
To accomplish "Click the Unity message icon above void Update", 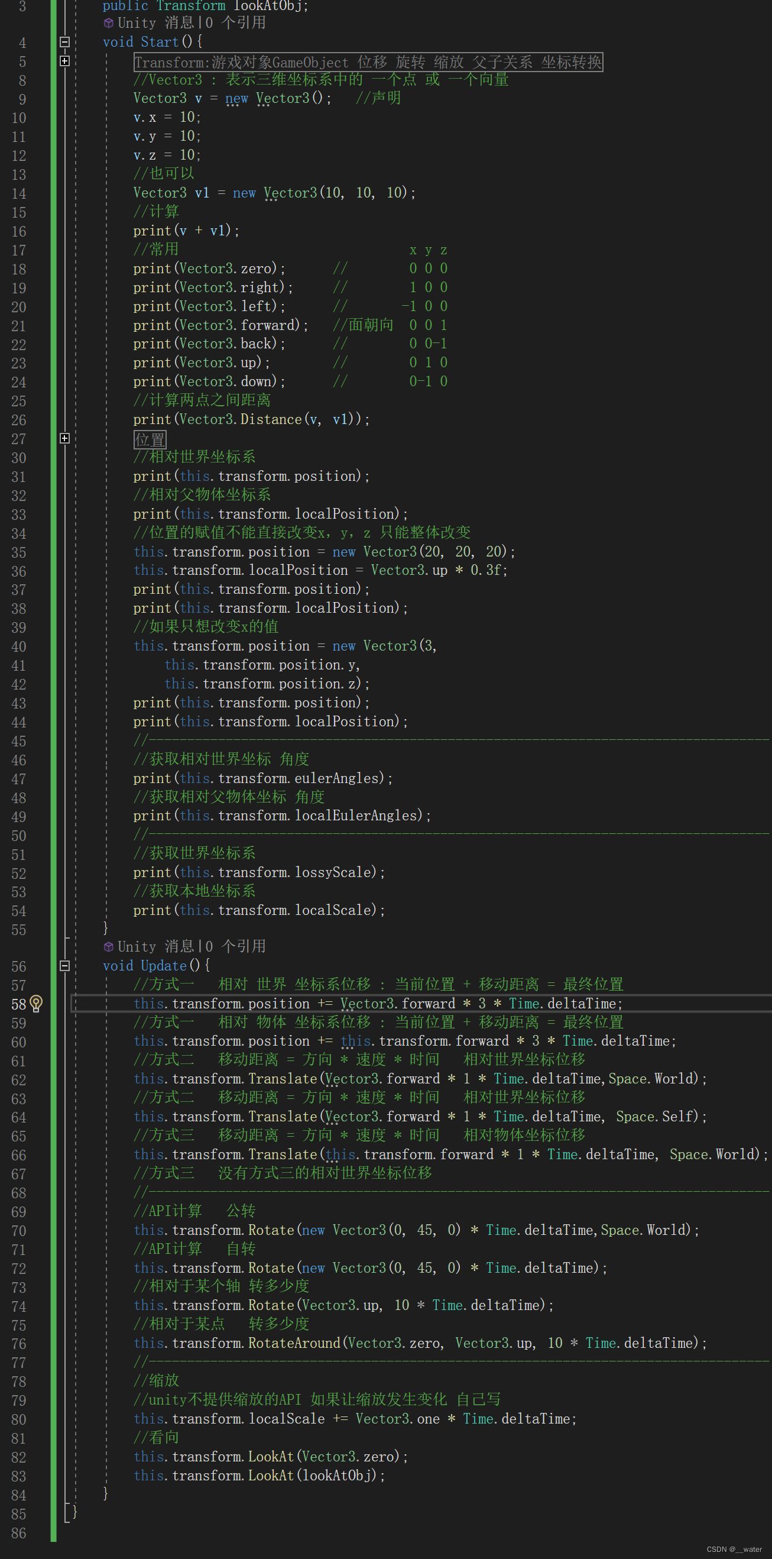I will coord(108,946).
